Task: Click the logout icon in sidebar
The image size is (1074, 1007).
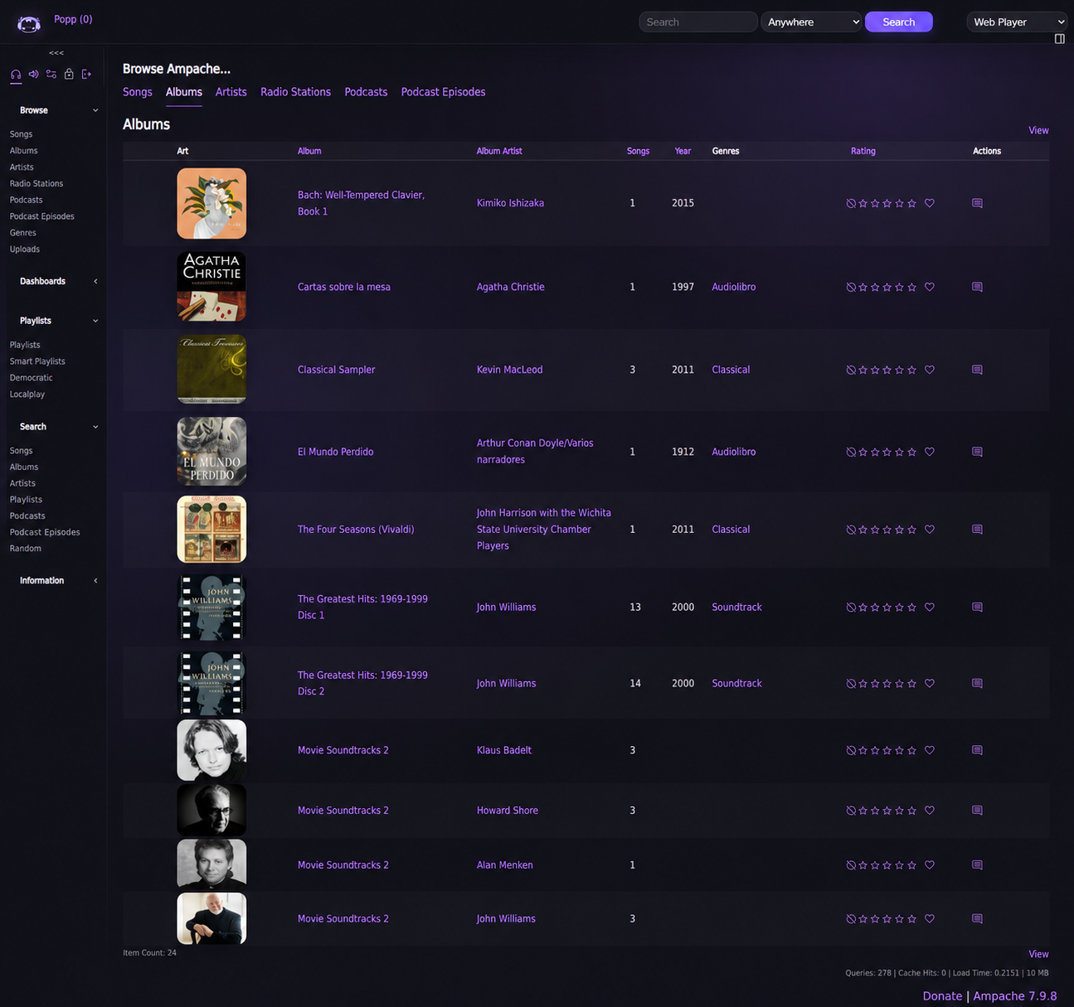Action: 86,75
